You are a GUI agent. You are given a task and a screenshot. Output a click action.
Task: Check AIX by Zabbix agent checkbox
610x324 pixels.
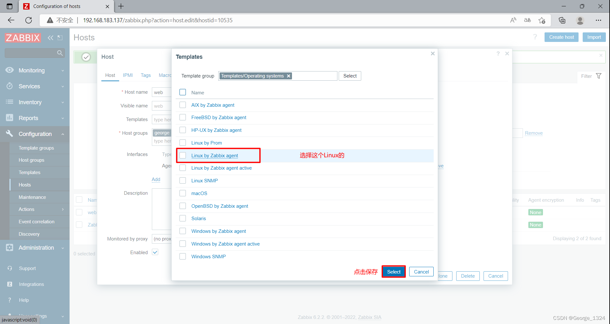(x=183, y=105)
